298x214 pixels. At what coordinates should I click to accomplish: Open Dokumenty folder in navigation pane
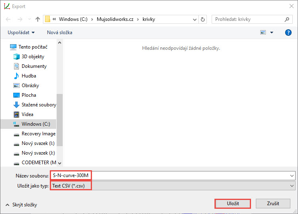pos(34,66)
